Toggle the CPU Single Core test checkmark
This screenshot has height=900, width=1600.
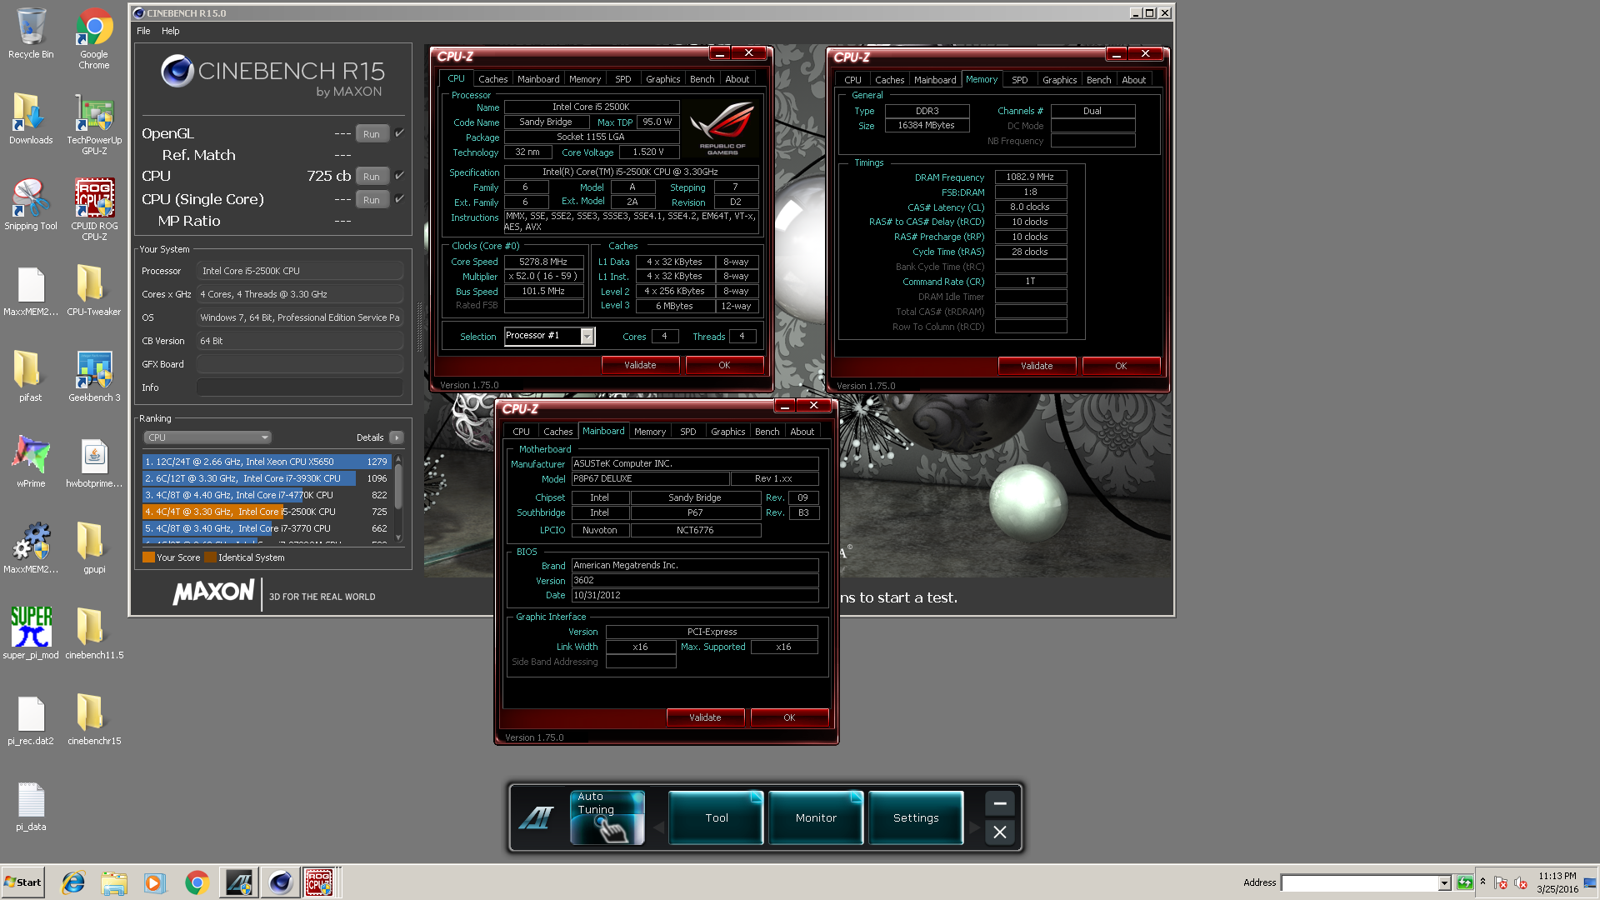(399, 199)
